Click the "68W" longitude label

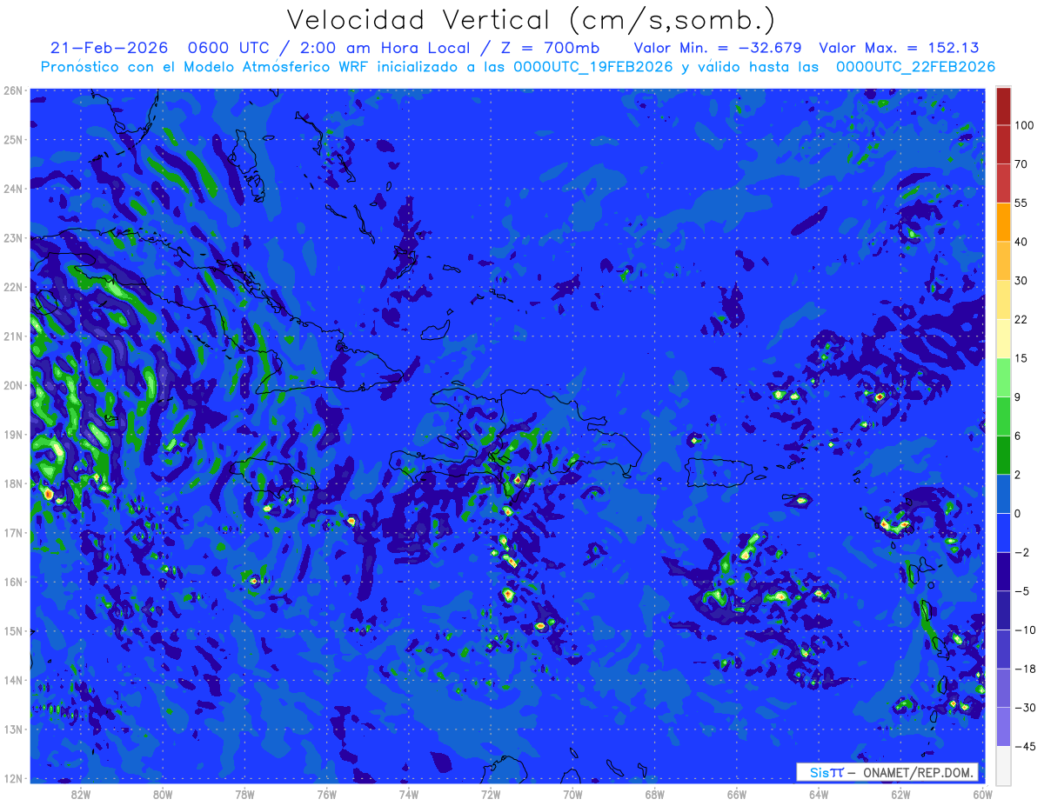654,794
